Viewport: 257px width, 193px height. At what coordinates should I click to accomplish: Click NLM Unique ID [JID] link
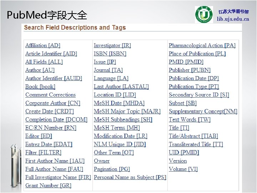pos(120,144)
